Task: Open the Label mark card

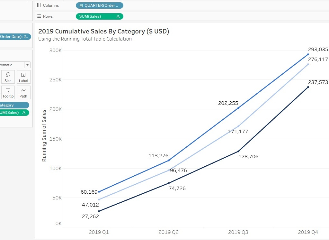Action: tap(23, 77)
